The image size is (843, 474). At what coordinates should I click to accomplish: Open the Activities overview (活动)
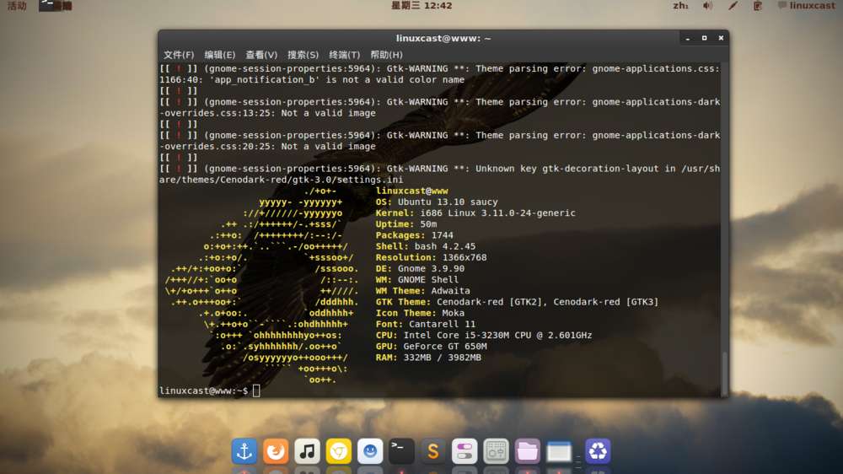pos(17,6)
